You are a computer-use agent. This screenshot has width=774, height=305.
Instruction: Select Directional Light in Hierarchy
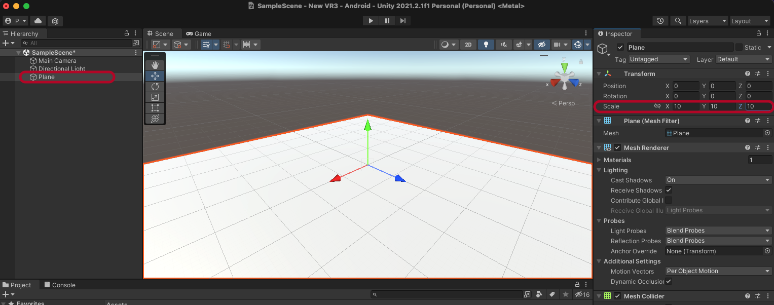pos(62,69)
